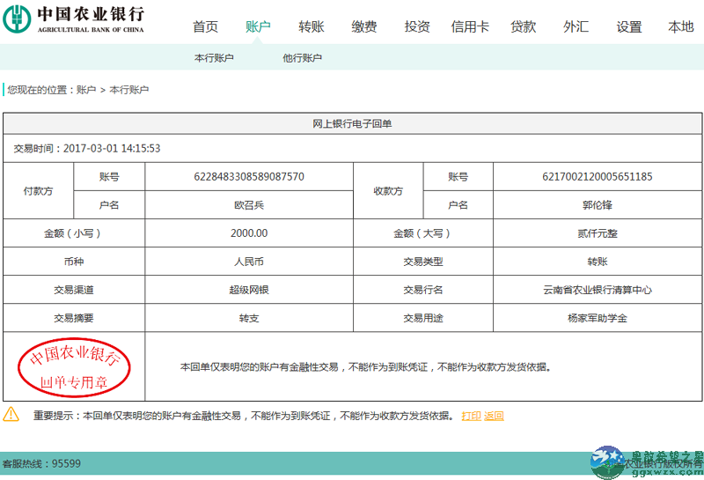Switch to the 他行账户 sub-tab
Viewport: 704px width, 480px height.
(x=302, y=58)
